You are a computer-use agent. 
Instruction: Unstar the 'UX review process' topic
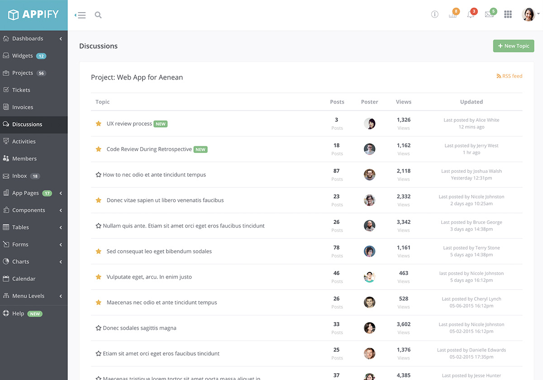tap(98, 123)
